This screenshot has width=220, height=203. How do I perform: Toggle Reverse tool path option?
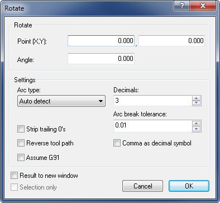click(21, 143)
